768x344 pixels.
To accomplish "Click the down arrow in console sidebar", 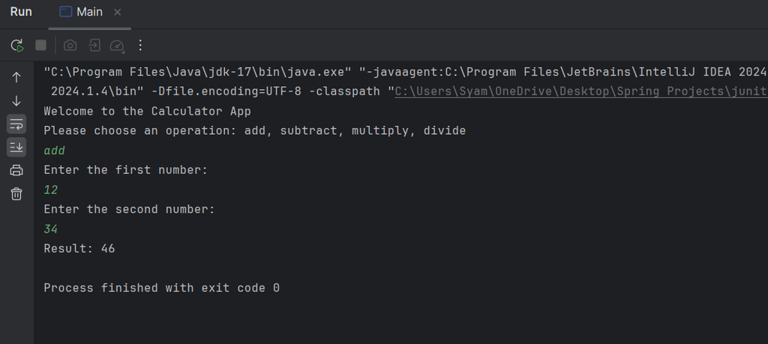I will (x=16, y=100).
